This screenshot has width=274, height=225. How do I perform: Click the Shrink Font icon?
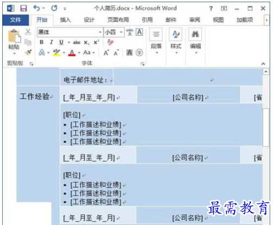pos(116,52)
